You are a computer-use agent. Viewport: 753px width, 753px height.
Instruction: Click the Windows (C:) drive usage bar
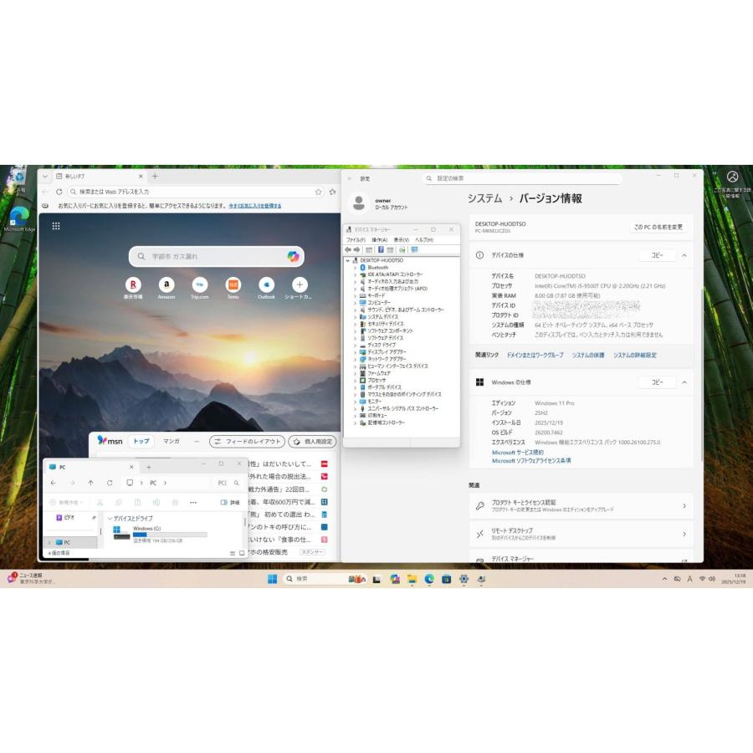pyautogui.click(x=170, y=535)
